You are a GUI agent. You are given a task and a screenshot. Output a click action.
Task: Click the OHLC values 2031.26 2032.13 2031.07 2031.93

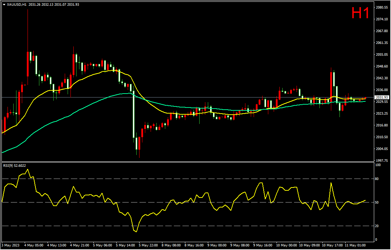click(54, 5)
